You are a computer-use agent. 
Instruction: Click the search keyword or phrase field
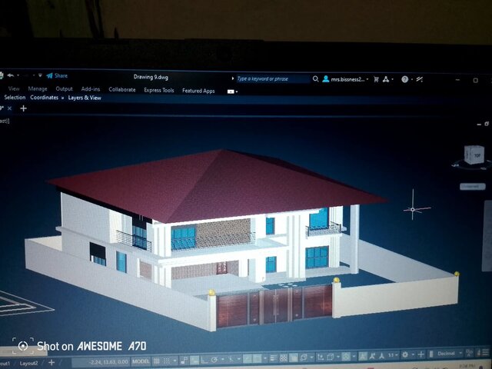pyautogui.click(x=272, y=78)
